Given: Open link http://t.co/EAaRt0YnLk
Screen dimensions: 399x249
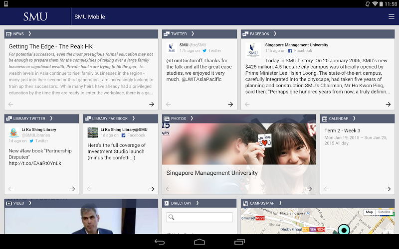Looking at the screenshot, I should 35,163.
